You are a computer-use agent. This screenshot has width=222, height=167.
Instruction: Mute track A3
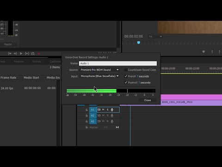click(103, 121)
